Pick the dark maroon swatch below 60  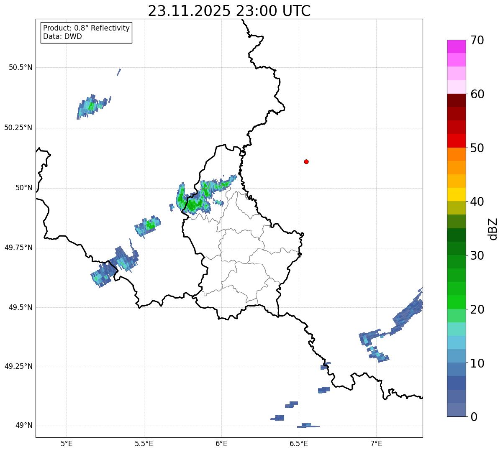coord(456,100)
